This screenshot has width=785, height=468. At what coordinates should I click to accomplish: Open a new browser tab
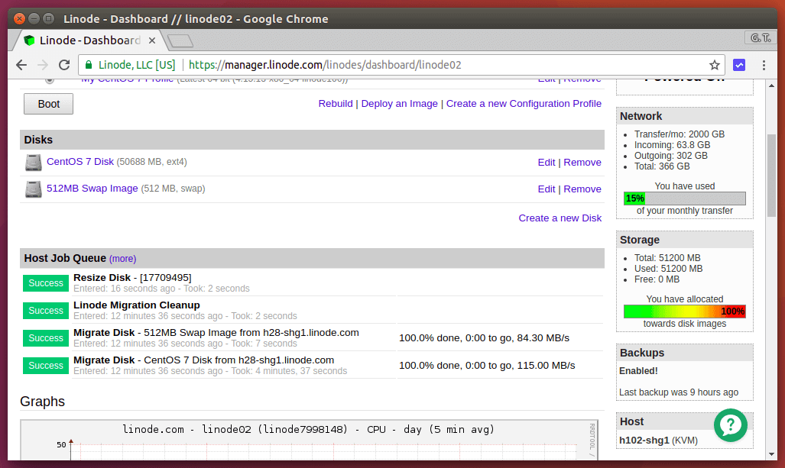[x=179, y=40]
